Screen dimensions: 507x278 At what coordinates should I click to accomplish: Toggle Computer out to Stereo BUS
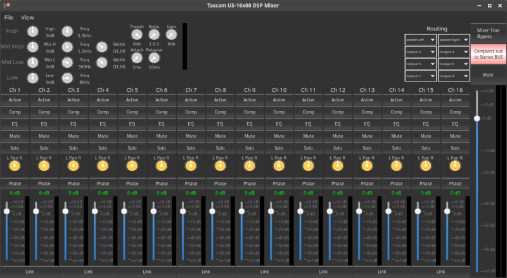pos(488,54)
